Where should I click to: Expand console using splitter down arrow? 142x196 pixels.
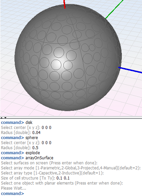(x=5, y=118)
